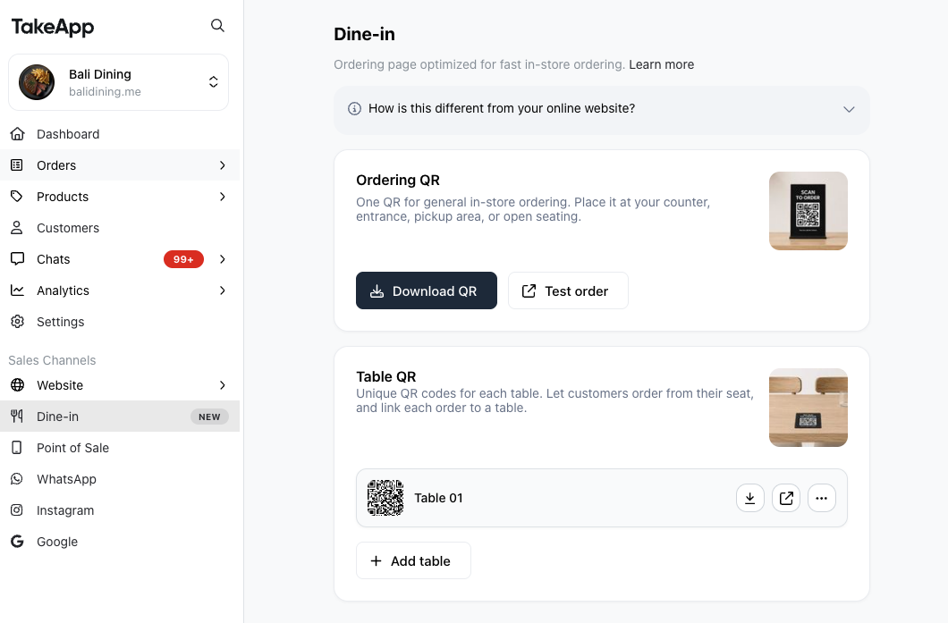The height and width of the screenshot is (623, 948).
Task: Click the Ordering QR card title
Action: 398,180
